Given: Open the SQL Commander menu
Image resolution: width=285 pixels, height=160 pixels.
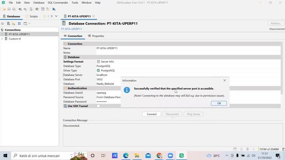Looking at the screenshot, I should coord(58,3).
